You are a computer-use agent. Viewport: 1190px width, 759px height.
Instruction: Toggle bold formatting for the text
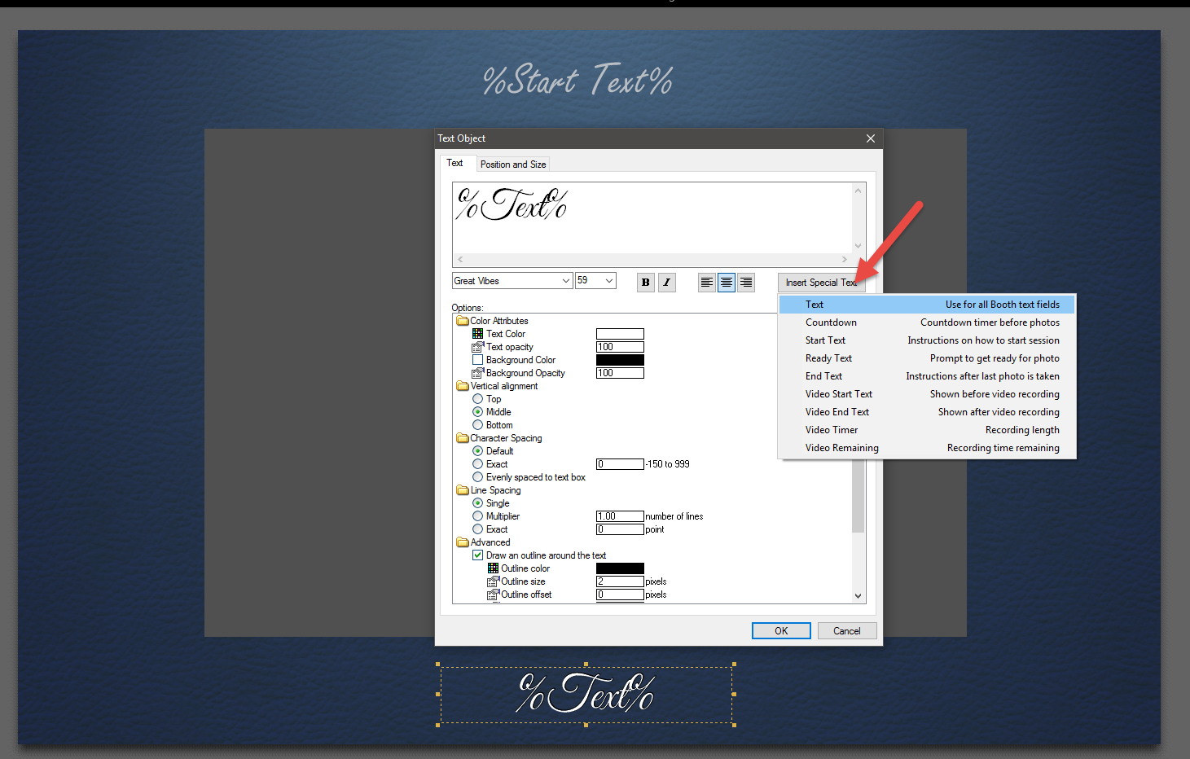(x=645, y=282)
